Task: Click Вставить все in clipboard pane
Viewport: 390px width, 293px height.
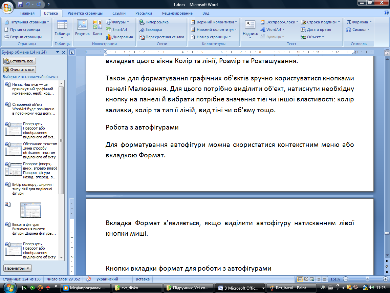Action: 20,61
